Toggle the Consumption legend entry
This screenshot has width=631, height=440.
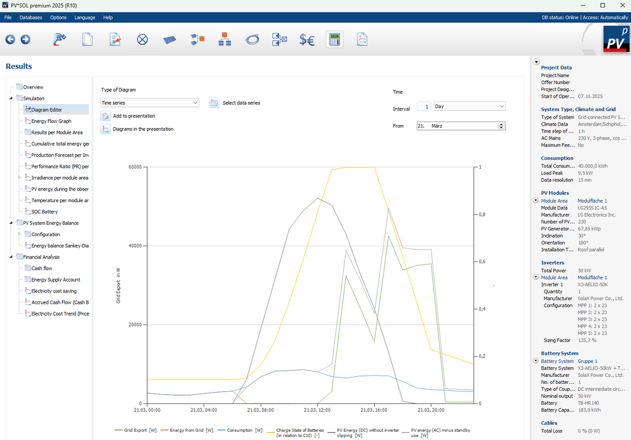click(245, 430)
